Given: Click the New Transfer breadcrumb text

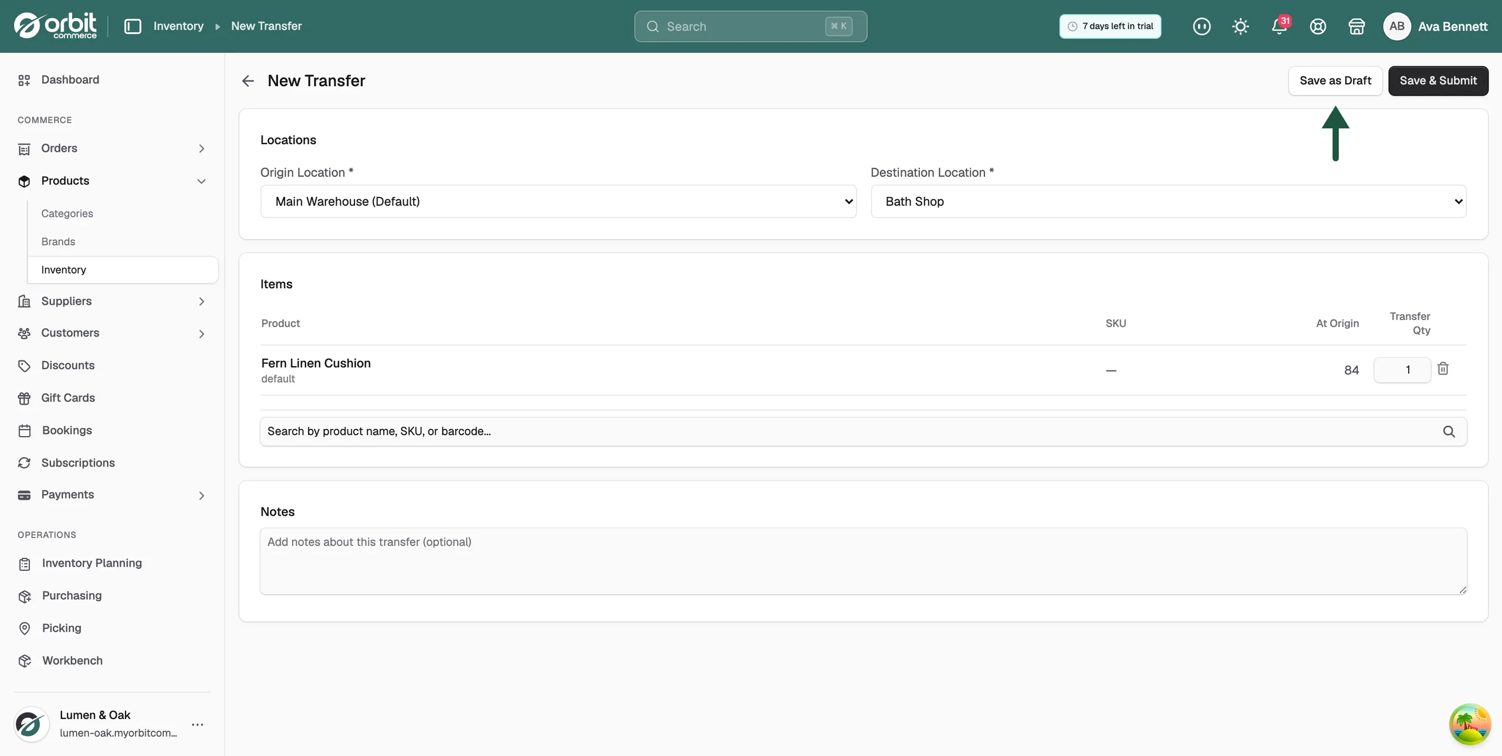Looking at the screenshot, I should pyautogui.click(x=266, y=26).
